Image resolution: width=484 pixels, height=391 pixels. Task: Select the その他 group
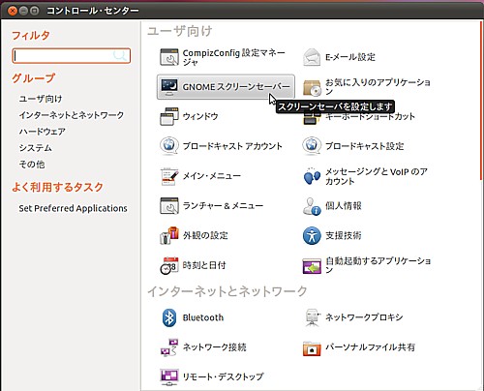pyautogui.click(x=32, y=165)
